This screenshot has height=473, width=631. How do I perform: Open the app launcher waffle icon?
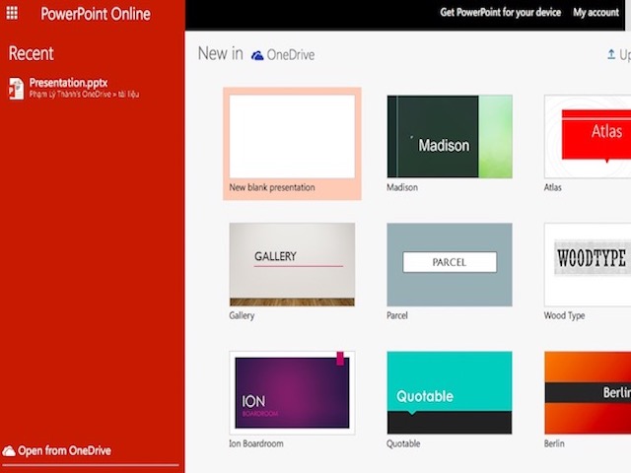pos(12,14)
